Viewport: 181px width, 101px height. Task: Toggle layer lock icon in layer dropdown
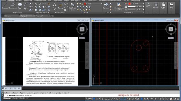tap(82, 4)
